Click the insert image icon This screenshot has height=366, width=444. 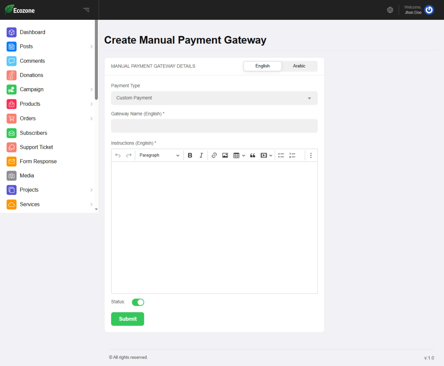pos(225,155)
